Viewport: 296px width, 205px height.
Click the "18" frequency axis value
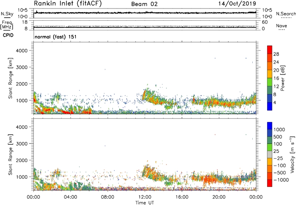click(25, 22)
